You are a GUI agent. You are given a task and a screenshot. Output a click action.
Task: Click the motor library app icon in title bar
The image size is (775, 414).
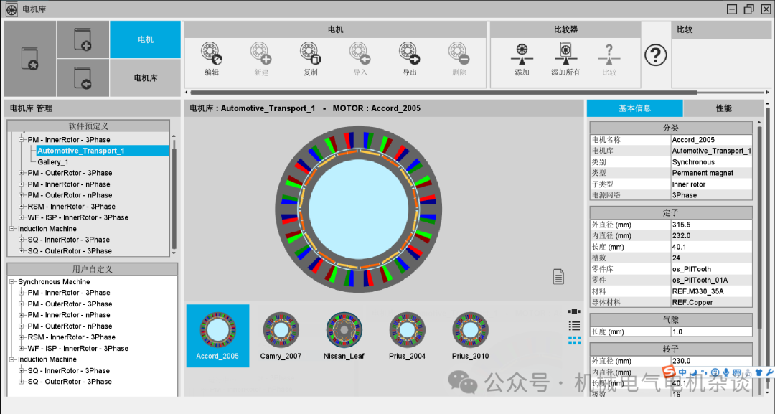[11, 9]
